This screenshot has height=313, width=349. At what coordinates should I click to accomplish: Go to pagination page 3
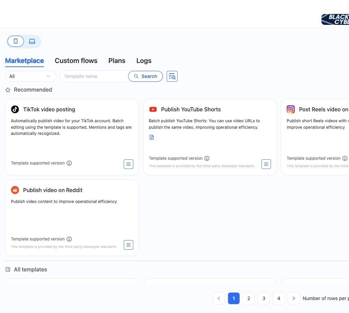(x=264, y=298)
